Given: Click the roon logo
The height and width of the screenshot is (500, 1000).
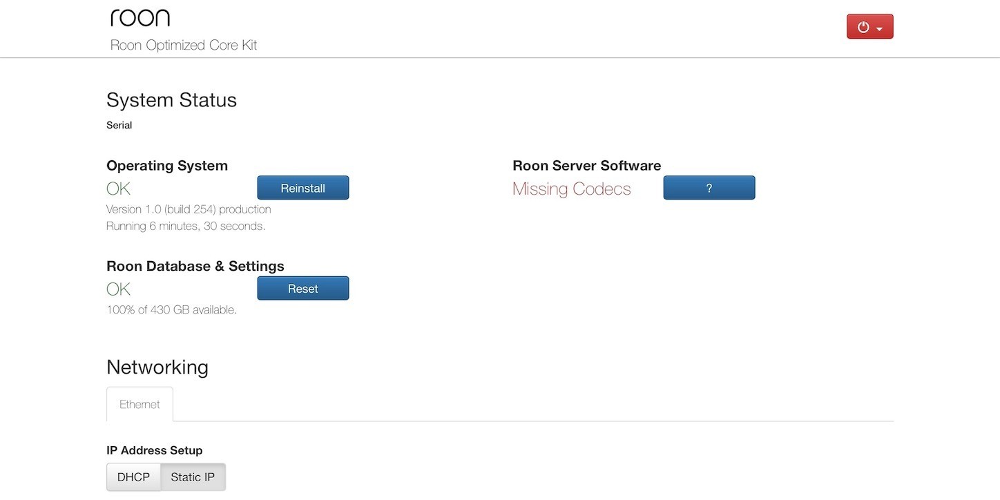Looking at the screenshot, I should pyautogui.click(x=140, y=17).
